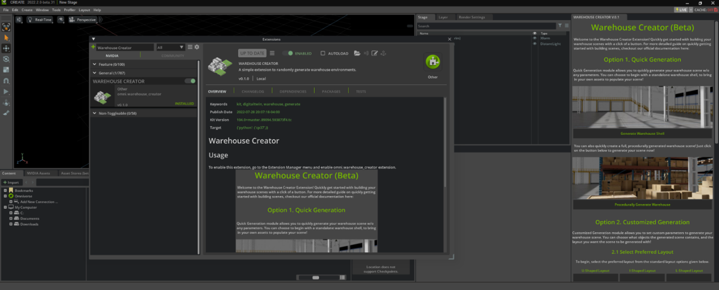Open Extensions settings gear icon
The height and width of the screenshot is (290, 719).
[x=197, y=47]
